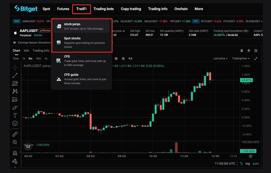Select the Fibonacci retracement lines tool
The width and height of the screenshot is (271, 173).
point(15,83)
